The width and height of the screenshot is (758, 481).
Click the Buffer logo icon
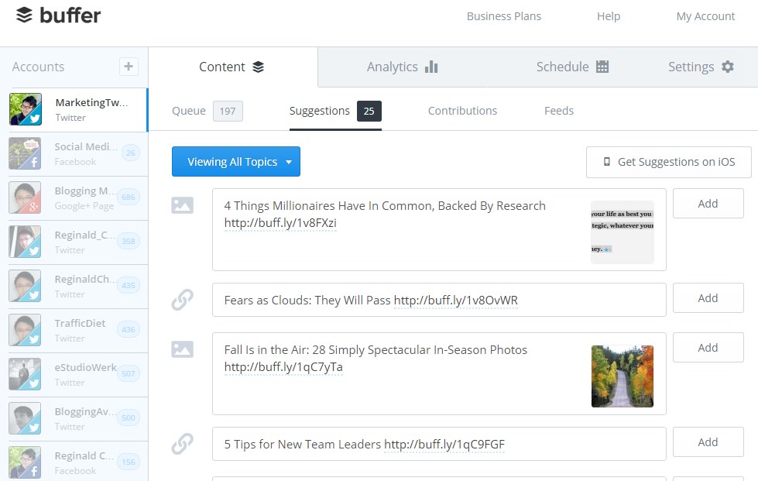(x=24, y=15)
